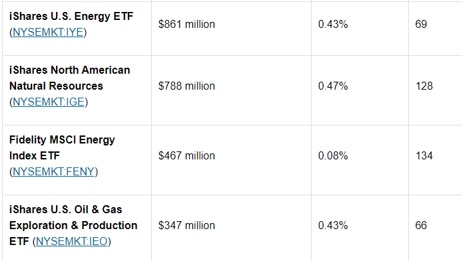Image resolution: width=472 pixels, height=261 pixels.
Task: Open the NYSEMKT:IGE ticker link
Action: click(49, 102)
